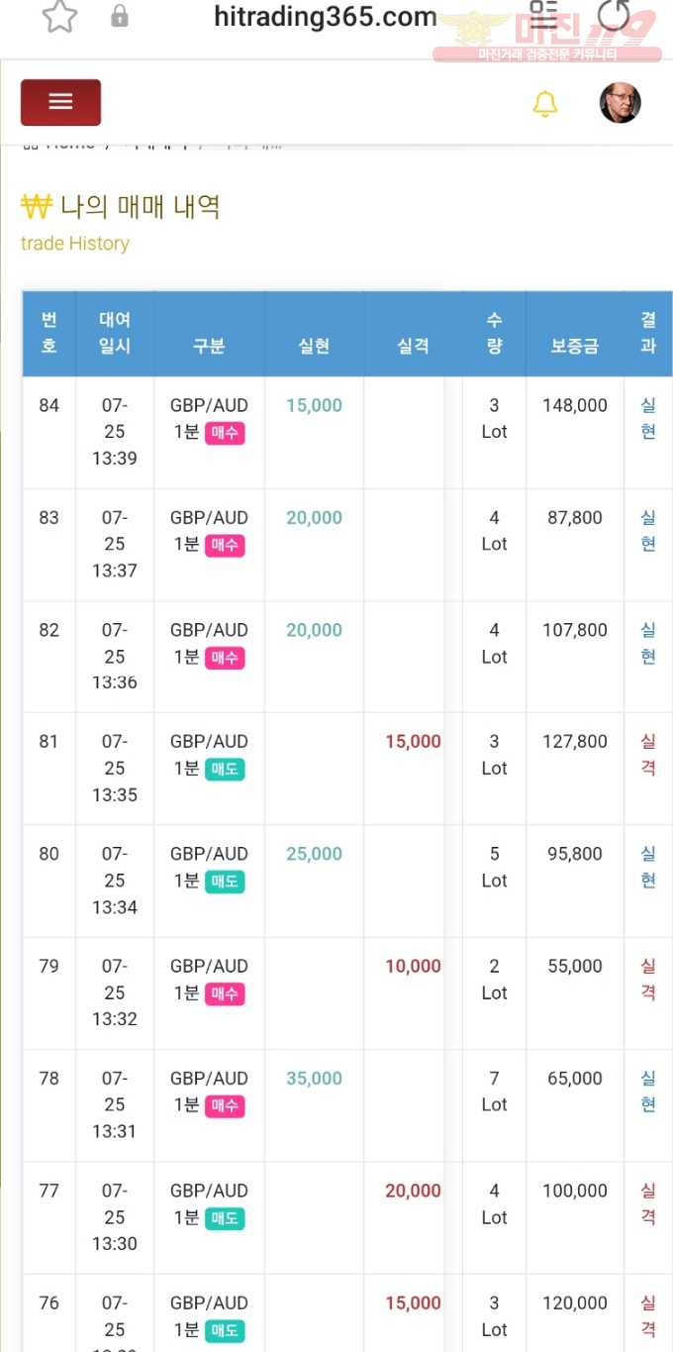
Task: Select the 15,000 loss amount in row 81
Action: [x=413, y=742]
